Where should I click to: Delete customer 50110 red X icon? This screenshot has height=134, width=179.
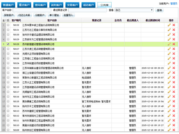click(174, 125)
